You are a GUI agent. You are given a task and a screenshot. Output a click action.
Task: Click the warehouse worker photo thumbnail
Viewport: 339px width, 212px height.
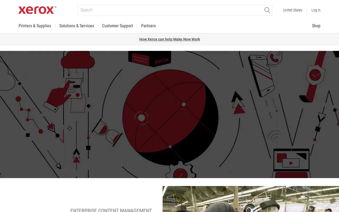coord(251,199)
